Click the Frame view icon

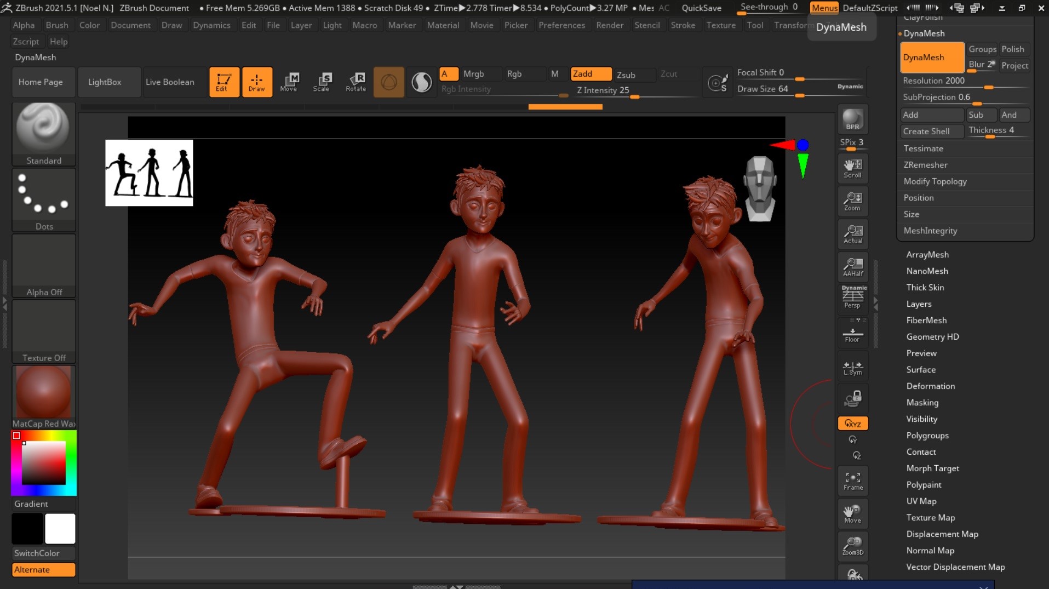852,481
